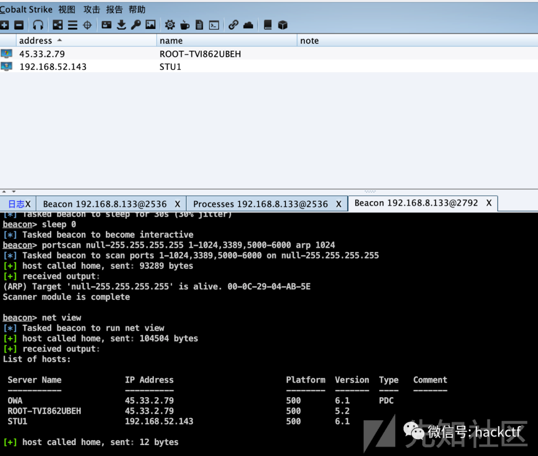Click STU1 in console host list

(x=17, y=421)
